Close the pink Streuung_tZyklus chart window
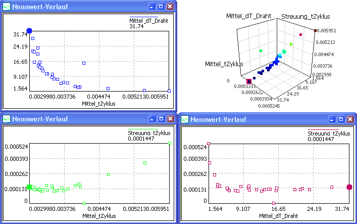This screenshot has height=224, width=357. click(x=350, y=119)
